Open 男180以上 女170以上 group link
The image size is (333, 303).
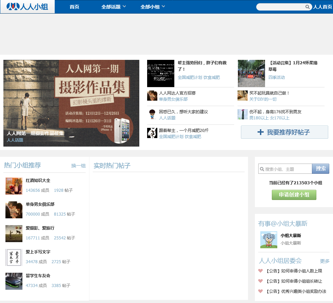click(x=269, y=118)
